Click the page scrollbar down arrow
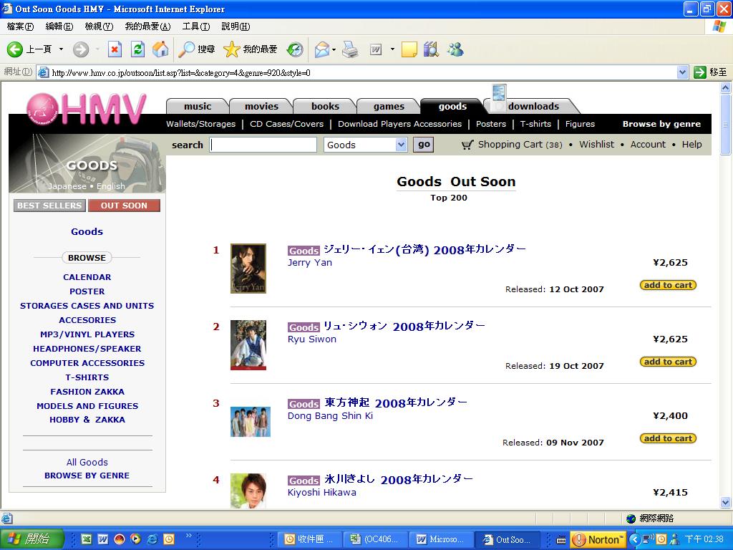 (x=726, y=503)
